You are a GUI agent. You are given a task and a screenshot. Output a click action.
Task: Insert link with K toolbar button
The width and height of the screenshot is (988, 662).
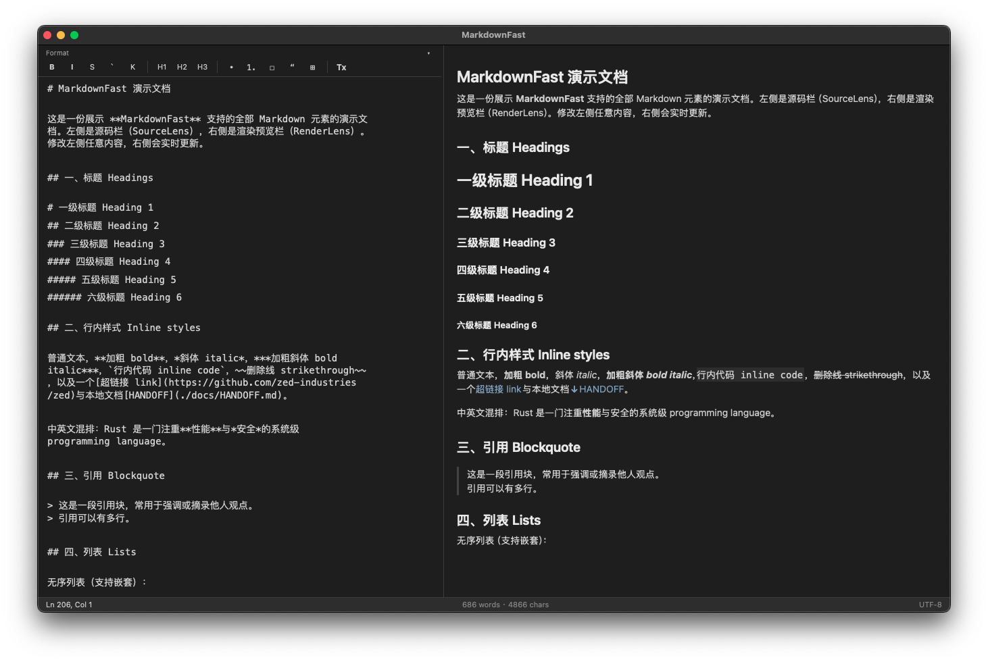[133, 67]
